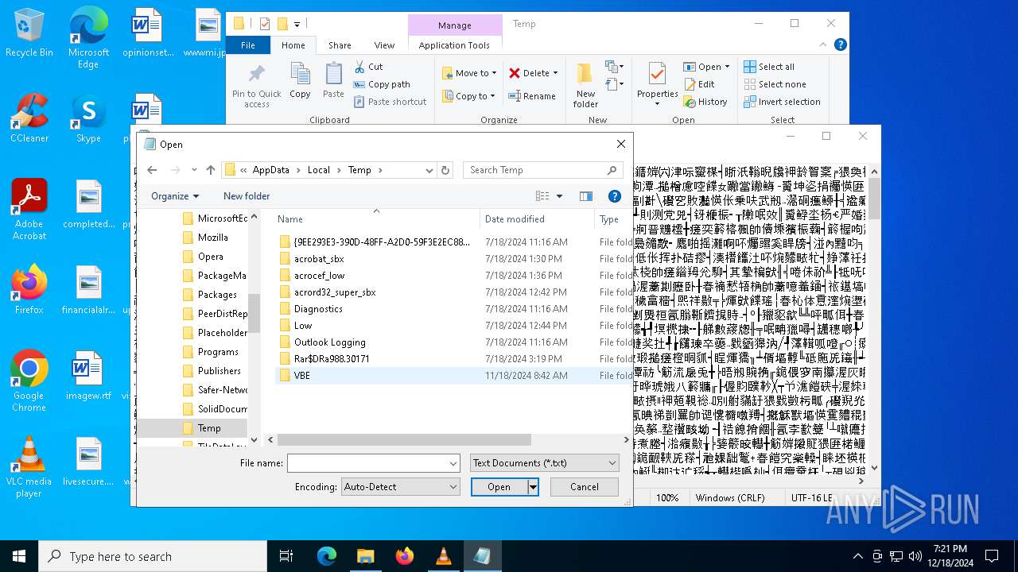This screenshot has width=1018, height=572.
Task: Click the Open button in dialog
Action: coord(499,487)
